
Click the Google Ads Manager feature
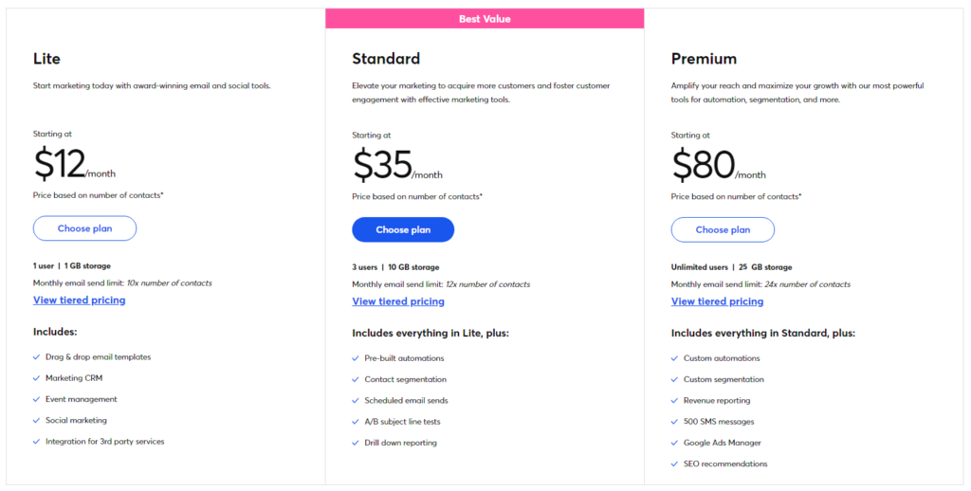pyautogui.click(x=723, y=443)
